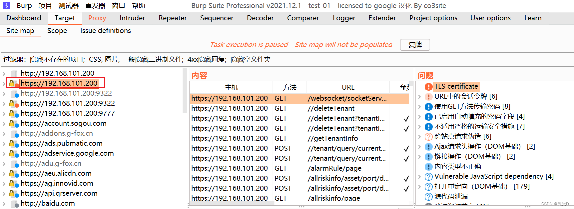Expand the URL中的会话令牌 issue group
The height and width of the screenshot is (209, 574).
pos(420,97)
